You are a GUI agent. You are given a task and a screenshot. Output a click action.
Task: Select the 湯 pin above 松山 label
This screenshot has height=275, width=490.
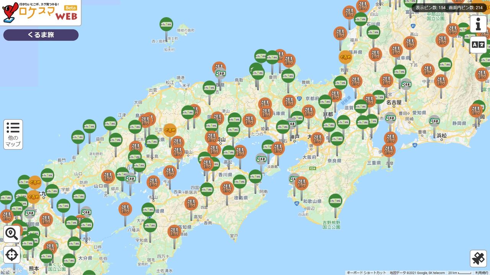tap(153, 182)
